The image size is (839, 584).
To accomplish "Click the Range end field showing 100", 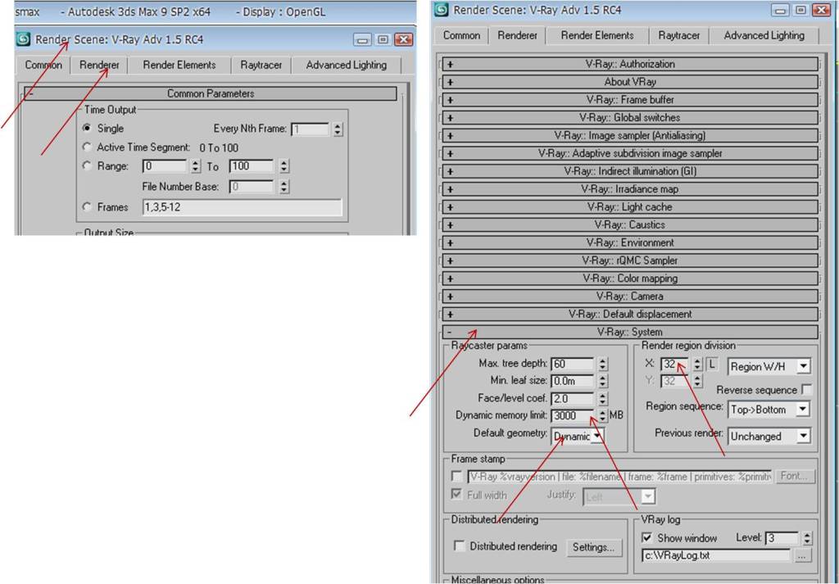I will click(x=252, y=166).
